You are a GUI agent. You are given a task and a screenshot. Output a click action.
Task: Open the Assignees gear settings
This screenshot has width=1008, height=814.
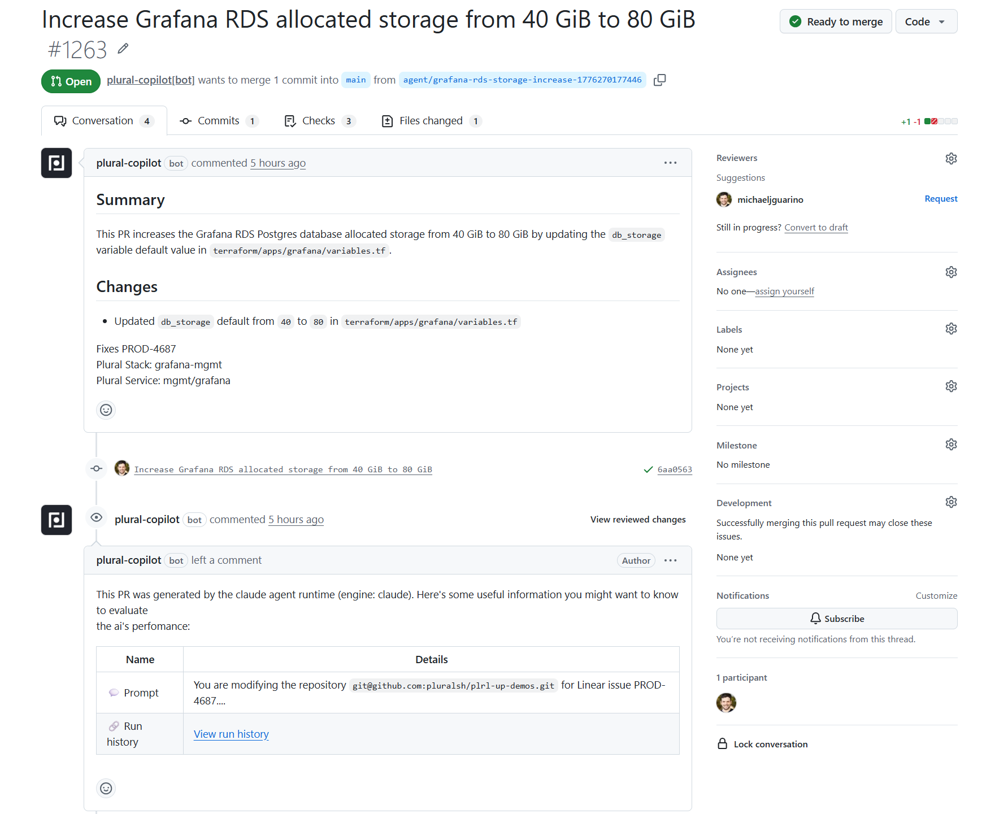point(951,272)
